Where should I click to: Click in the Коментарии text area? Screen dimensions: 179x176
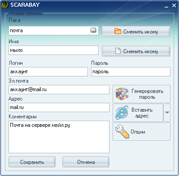tap(59, 137)
